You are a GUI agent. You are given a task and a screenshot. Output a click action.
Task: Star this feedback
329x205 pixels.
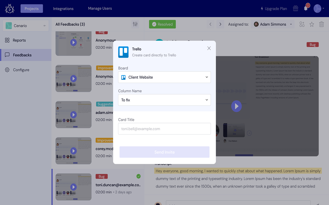pyautogui.click(x=312, y=24)
